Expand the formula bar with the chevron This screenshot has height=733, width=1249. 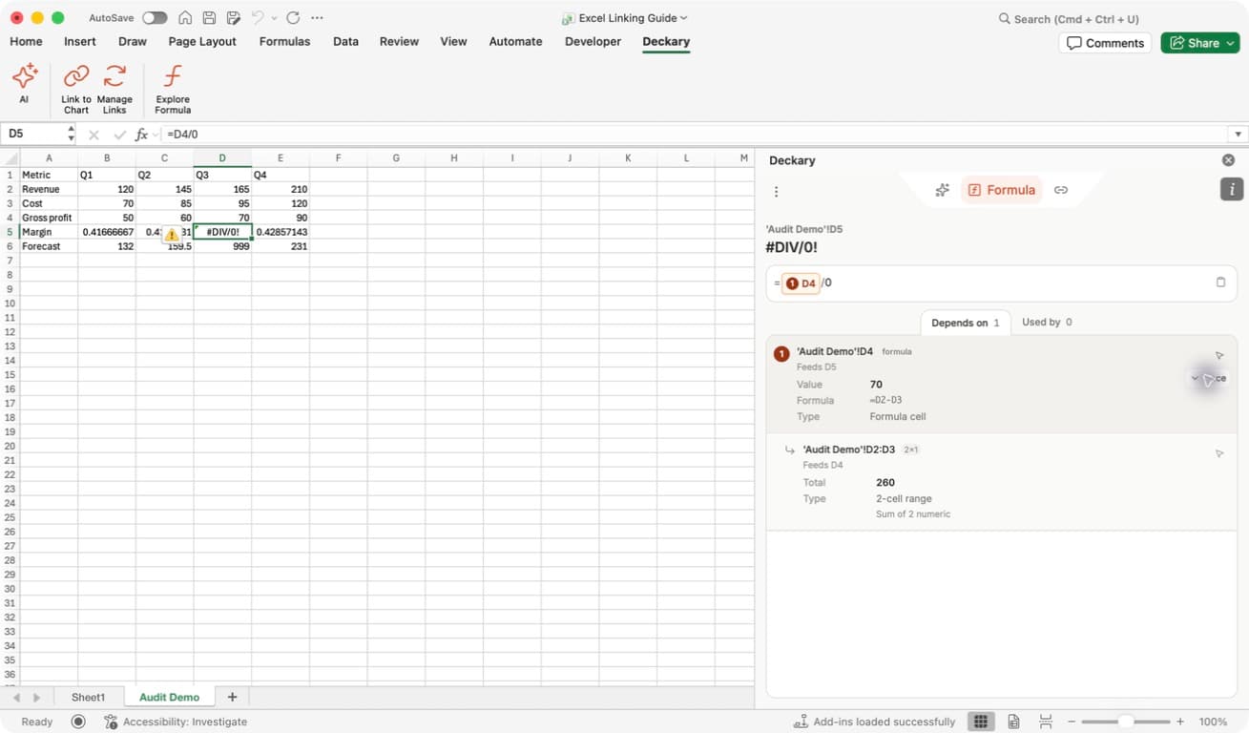click(x=1239, y=135)
